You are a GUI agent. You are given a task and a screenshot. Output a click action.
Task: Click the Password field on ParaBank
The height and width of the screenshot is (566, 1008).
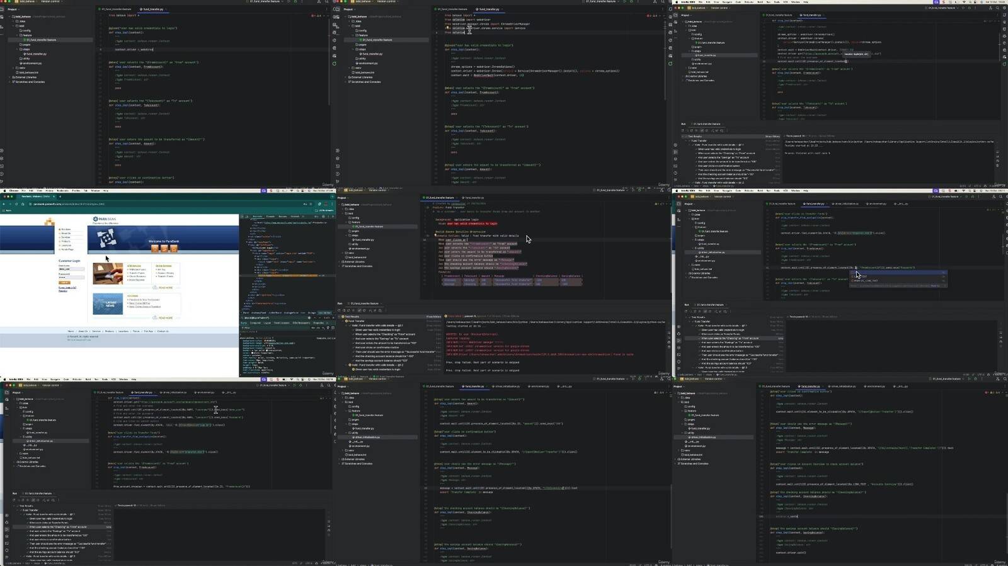(x=71, y=278)
